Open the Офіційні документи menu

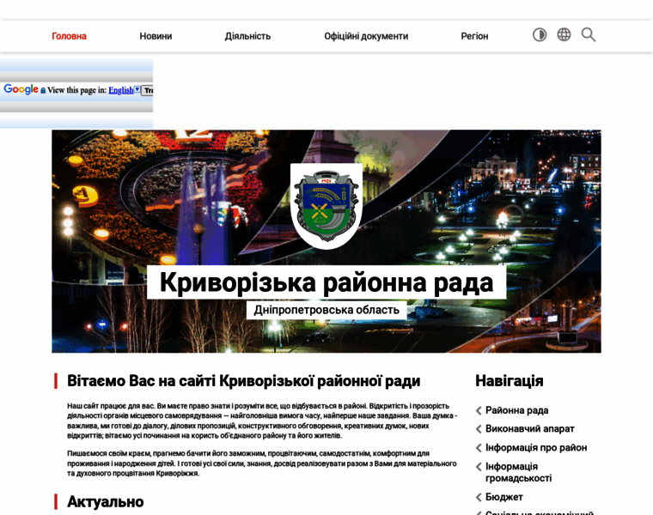[366, 36]
